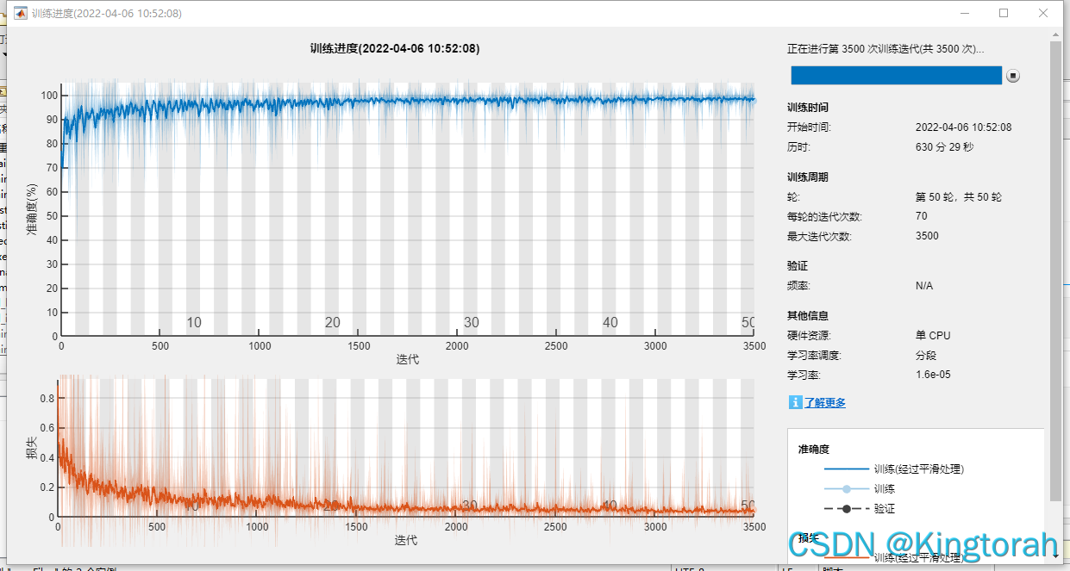
Task: Click the 验证 section heading in the info panel
Action: 798,266
